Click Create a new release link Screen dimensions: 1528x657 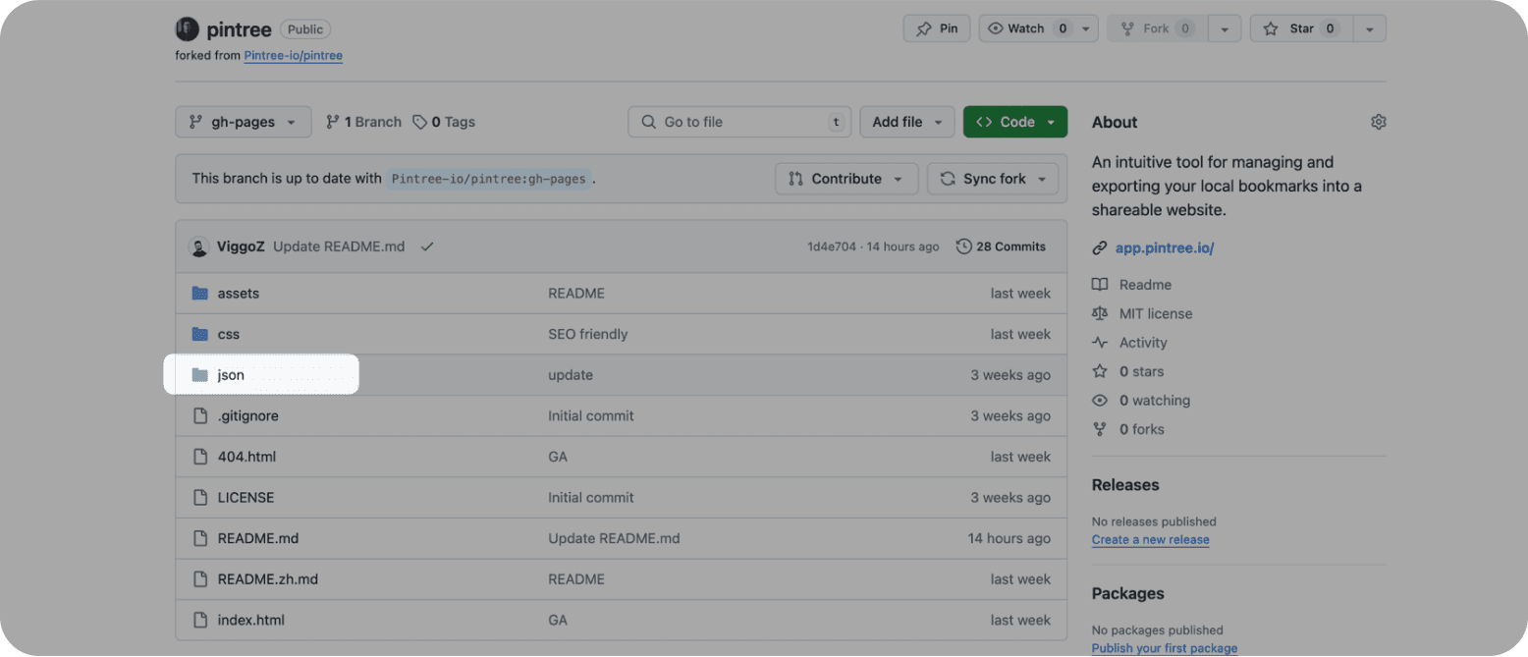[x=1151, y=540]
